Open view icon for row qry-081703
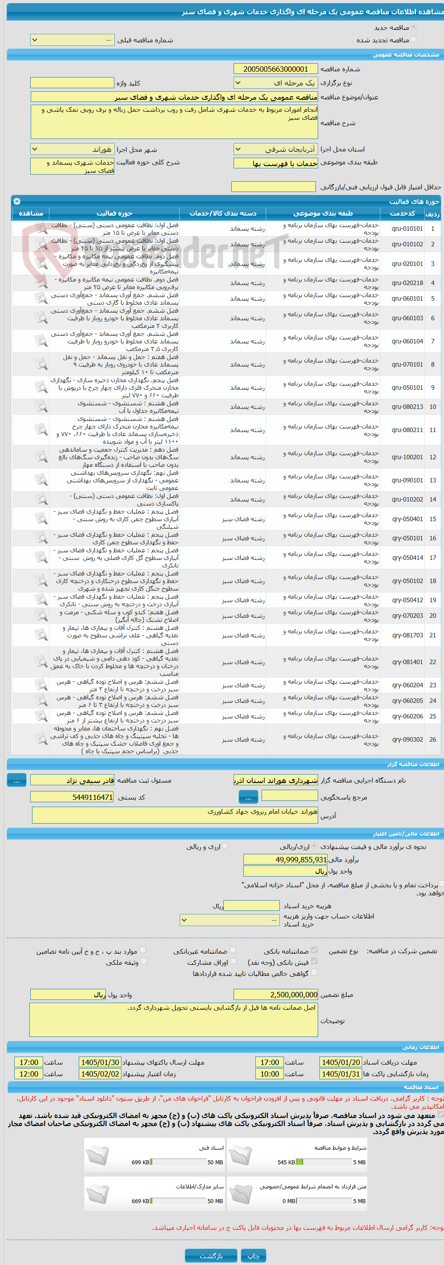The width and height of the screenshot is (444, 1265). [41, 635]
